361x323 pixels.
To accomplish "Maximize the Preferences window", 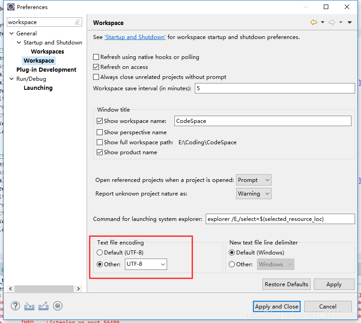I will (x=326, y=7).
